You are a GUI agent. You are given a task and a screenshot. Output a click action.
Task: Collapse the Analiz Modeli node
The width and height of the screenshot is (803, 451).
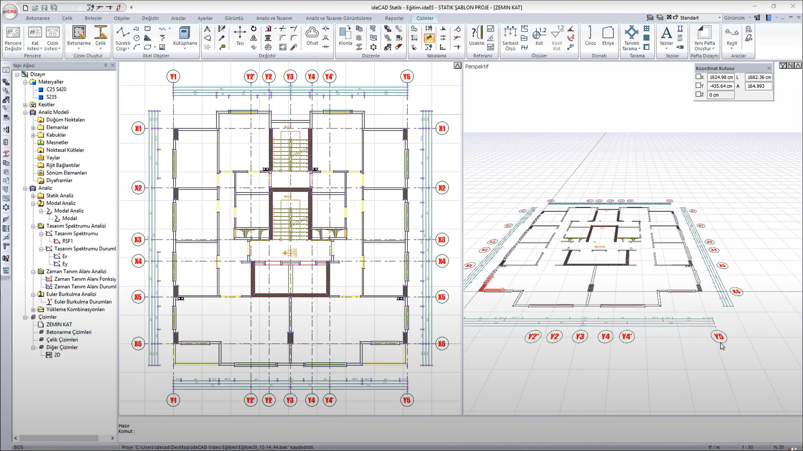point(25,112)
